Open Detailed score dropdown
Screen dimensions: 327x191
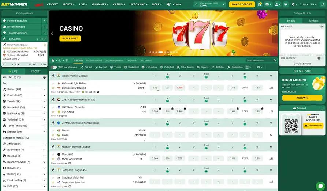point(11,59)
